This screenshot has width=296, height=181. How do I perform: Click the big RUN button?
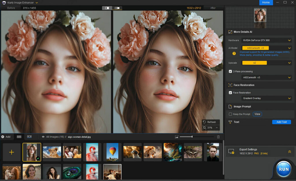tap(284, 169)
